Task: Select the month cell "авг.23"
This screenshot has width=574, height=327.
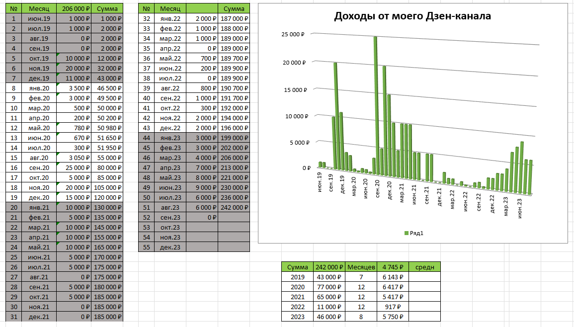Action: click(x=170, y=207)
